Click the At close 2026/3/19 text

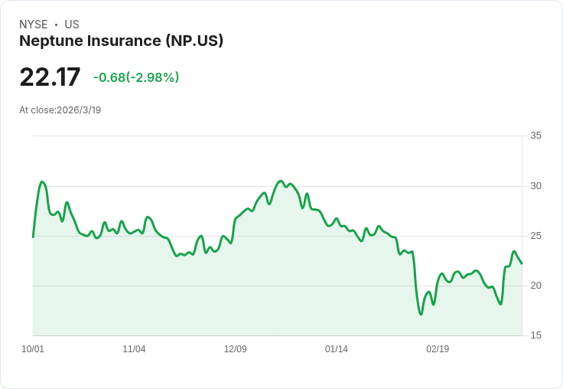coord(60,110)
